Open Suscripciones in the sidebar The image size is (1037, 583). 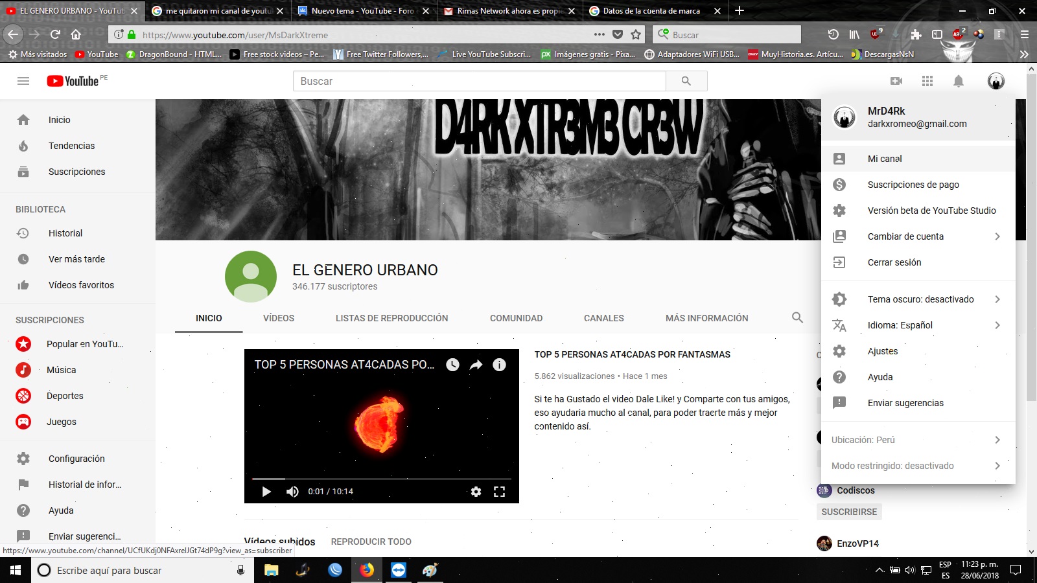pos(78,172)
